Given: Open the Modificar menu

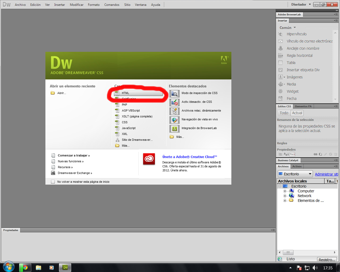Looking at the screenshot, I should 76,5.
